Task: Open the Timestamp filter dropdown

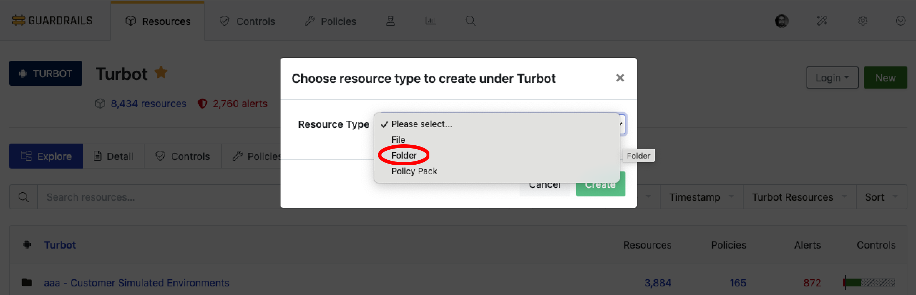Action: point(701,197)
